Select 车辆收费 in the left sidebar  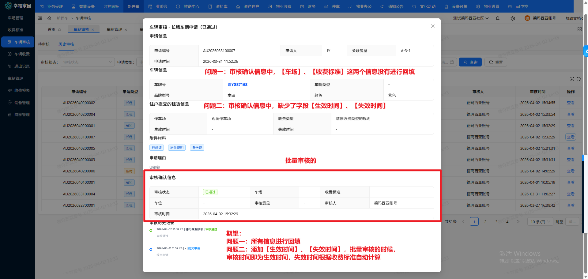(19, 54)
